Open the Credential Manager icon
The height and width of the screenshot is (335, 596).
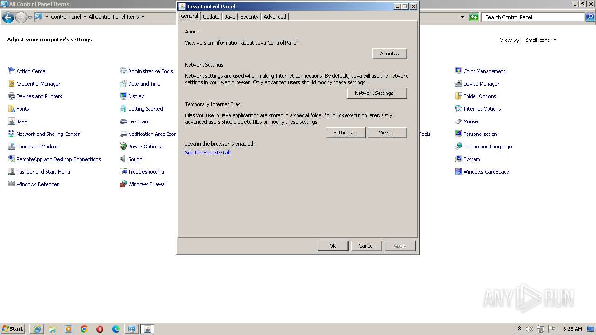(x=12, y=84)
